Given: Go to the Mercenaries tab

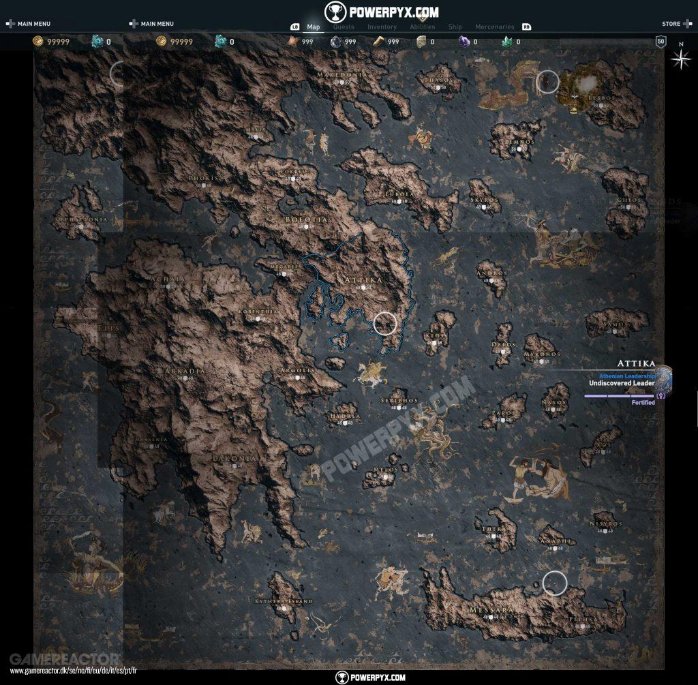Looking at the screenshot, I should pos(495,27).
